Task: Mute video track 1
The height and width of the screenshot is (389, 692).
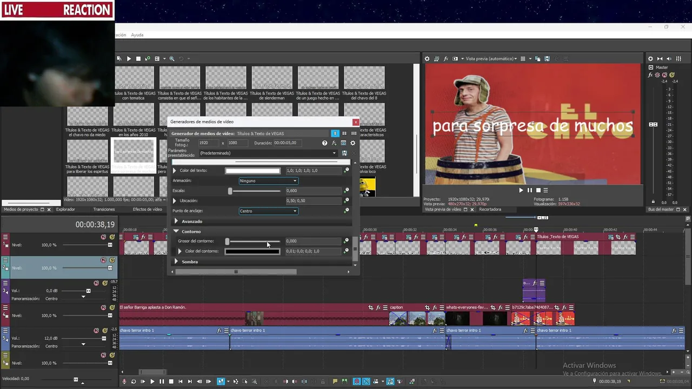Action: click(x=103, y=237)
